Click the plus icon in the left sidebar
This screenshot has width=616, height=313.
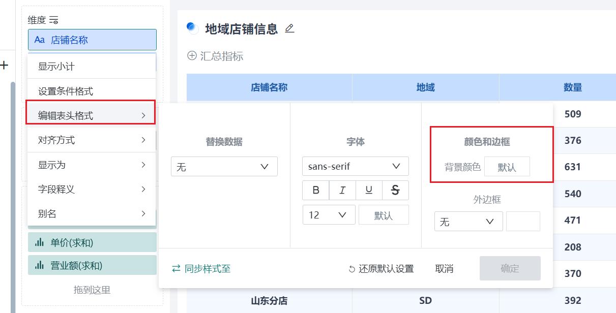(5, 65)
